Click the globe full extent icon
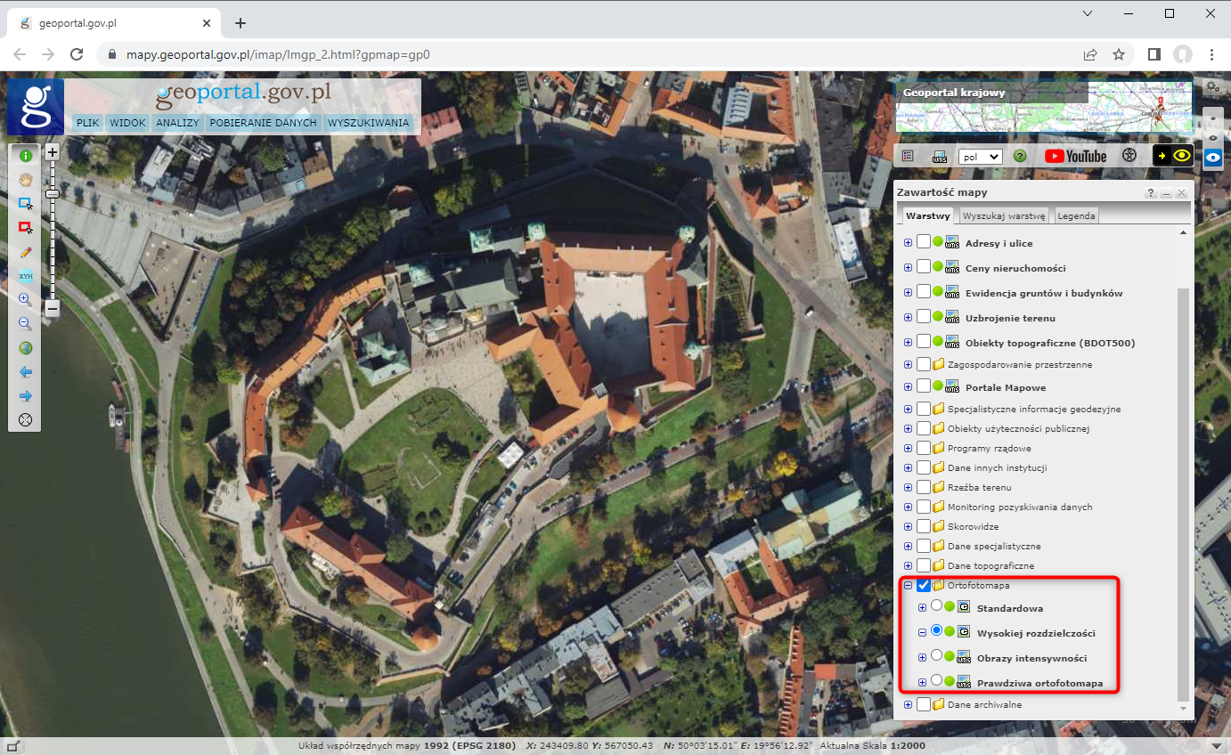The image size is (1231, 755). (25, 348)
